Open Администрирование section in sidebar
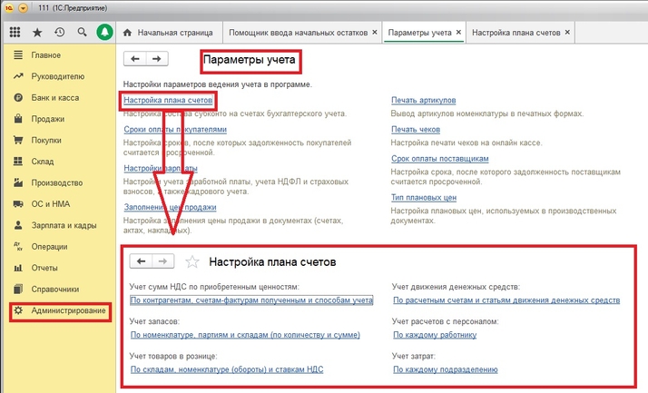The image size is (648, 393). (x=68, y=311)
